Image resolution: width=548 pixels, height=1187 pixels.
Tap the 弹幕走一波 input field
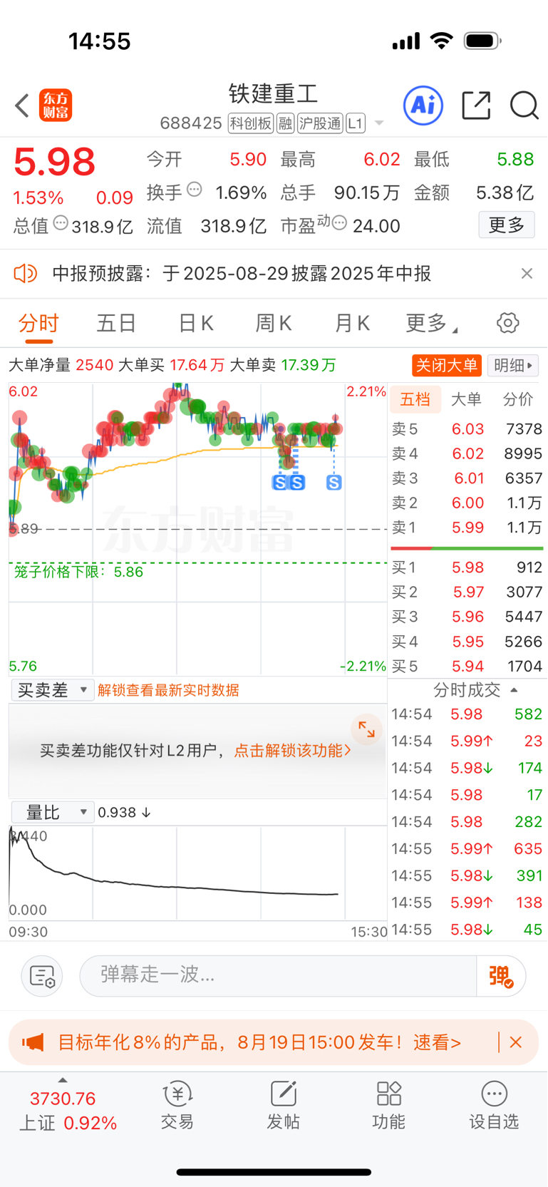coord(278,976)
